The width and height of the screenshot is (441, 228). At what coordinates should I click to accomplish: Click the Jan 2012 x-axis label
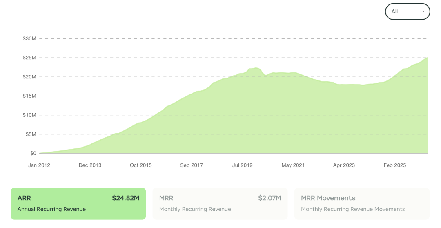[39, 165]
